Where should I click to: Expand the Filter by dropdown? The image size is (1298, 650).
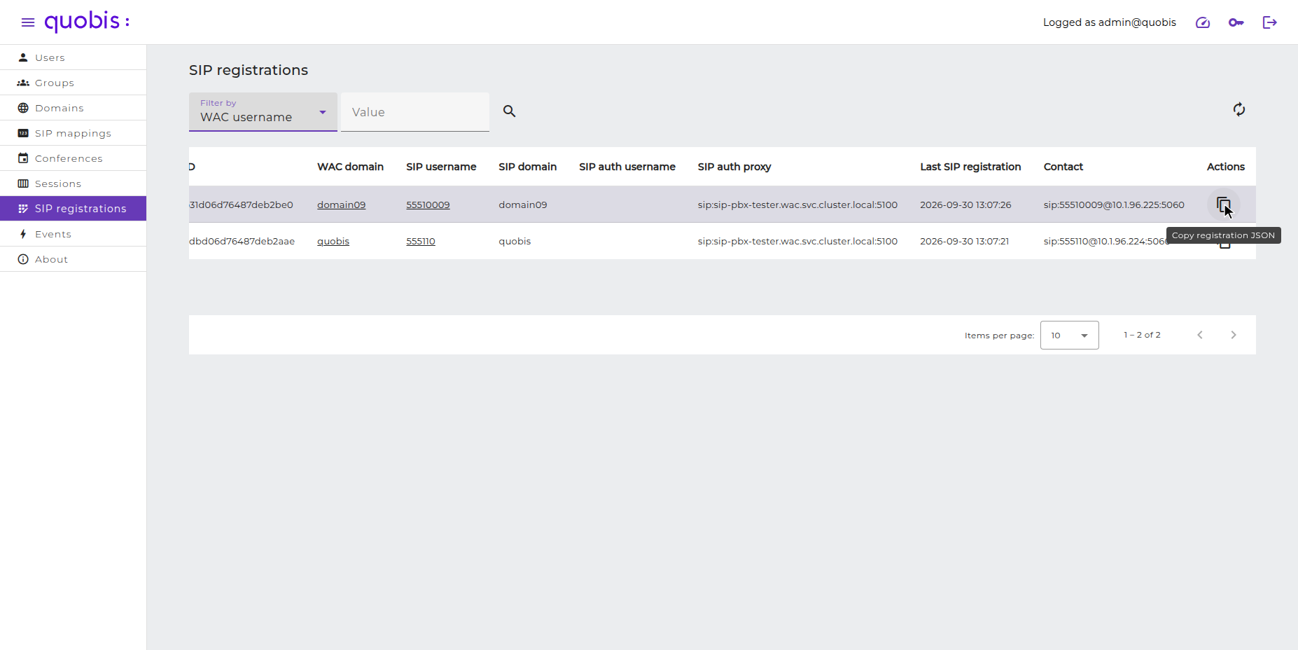263,112
